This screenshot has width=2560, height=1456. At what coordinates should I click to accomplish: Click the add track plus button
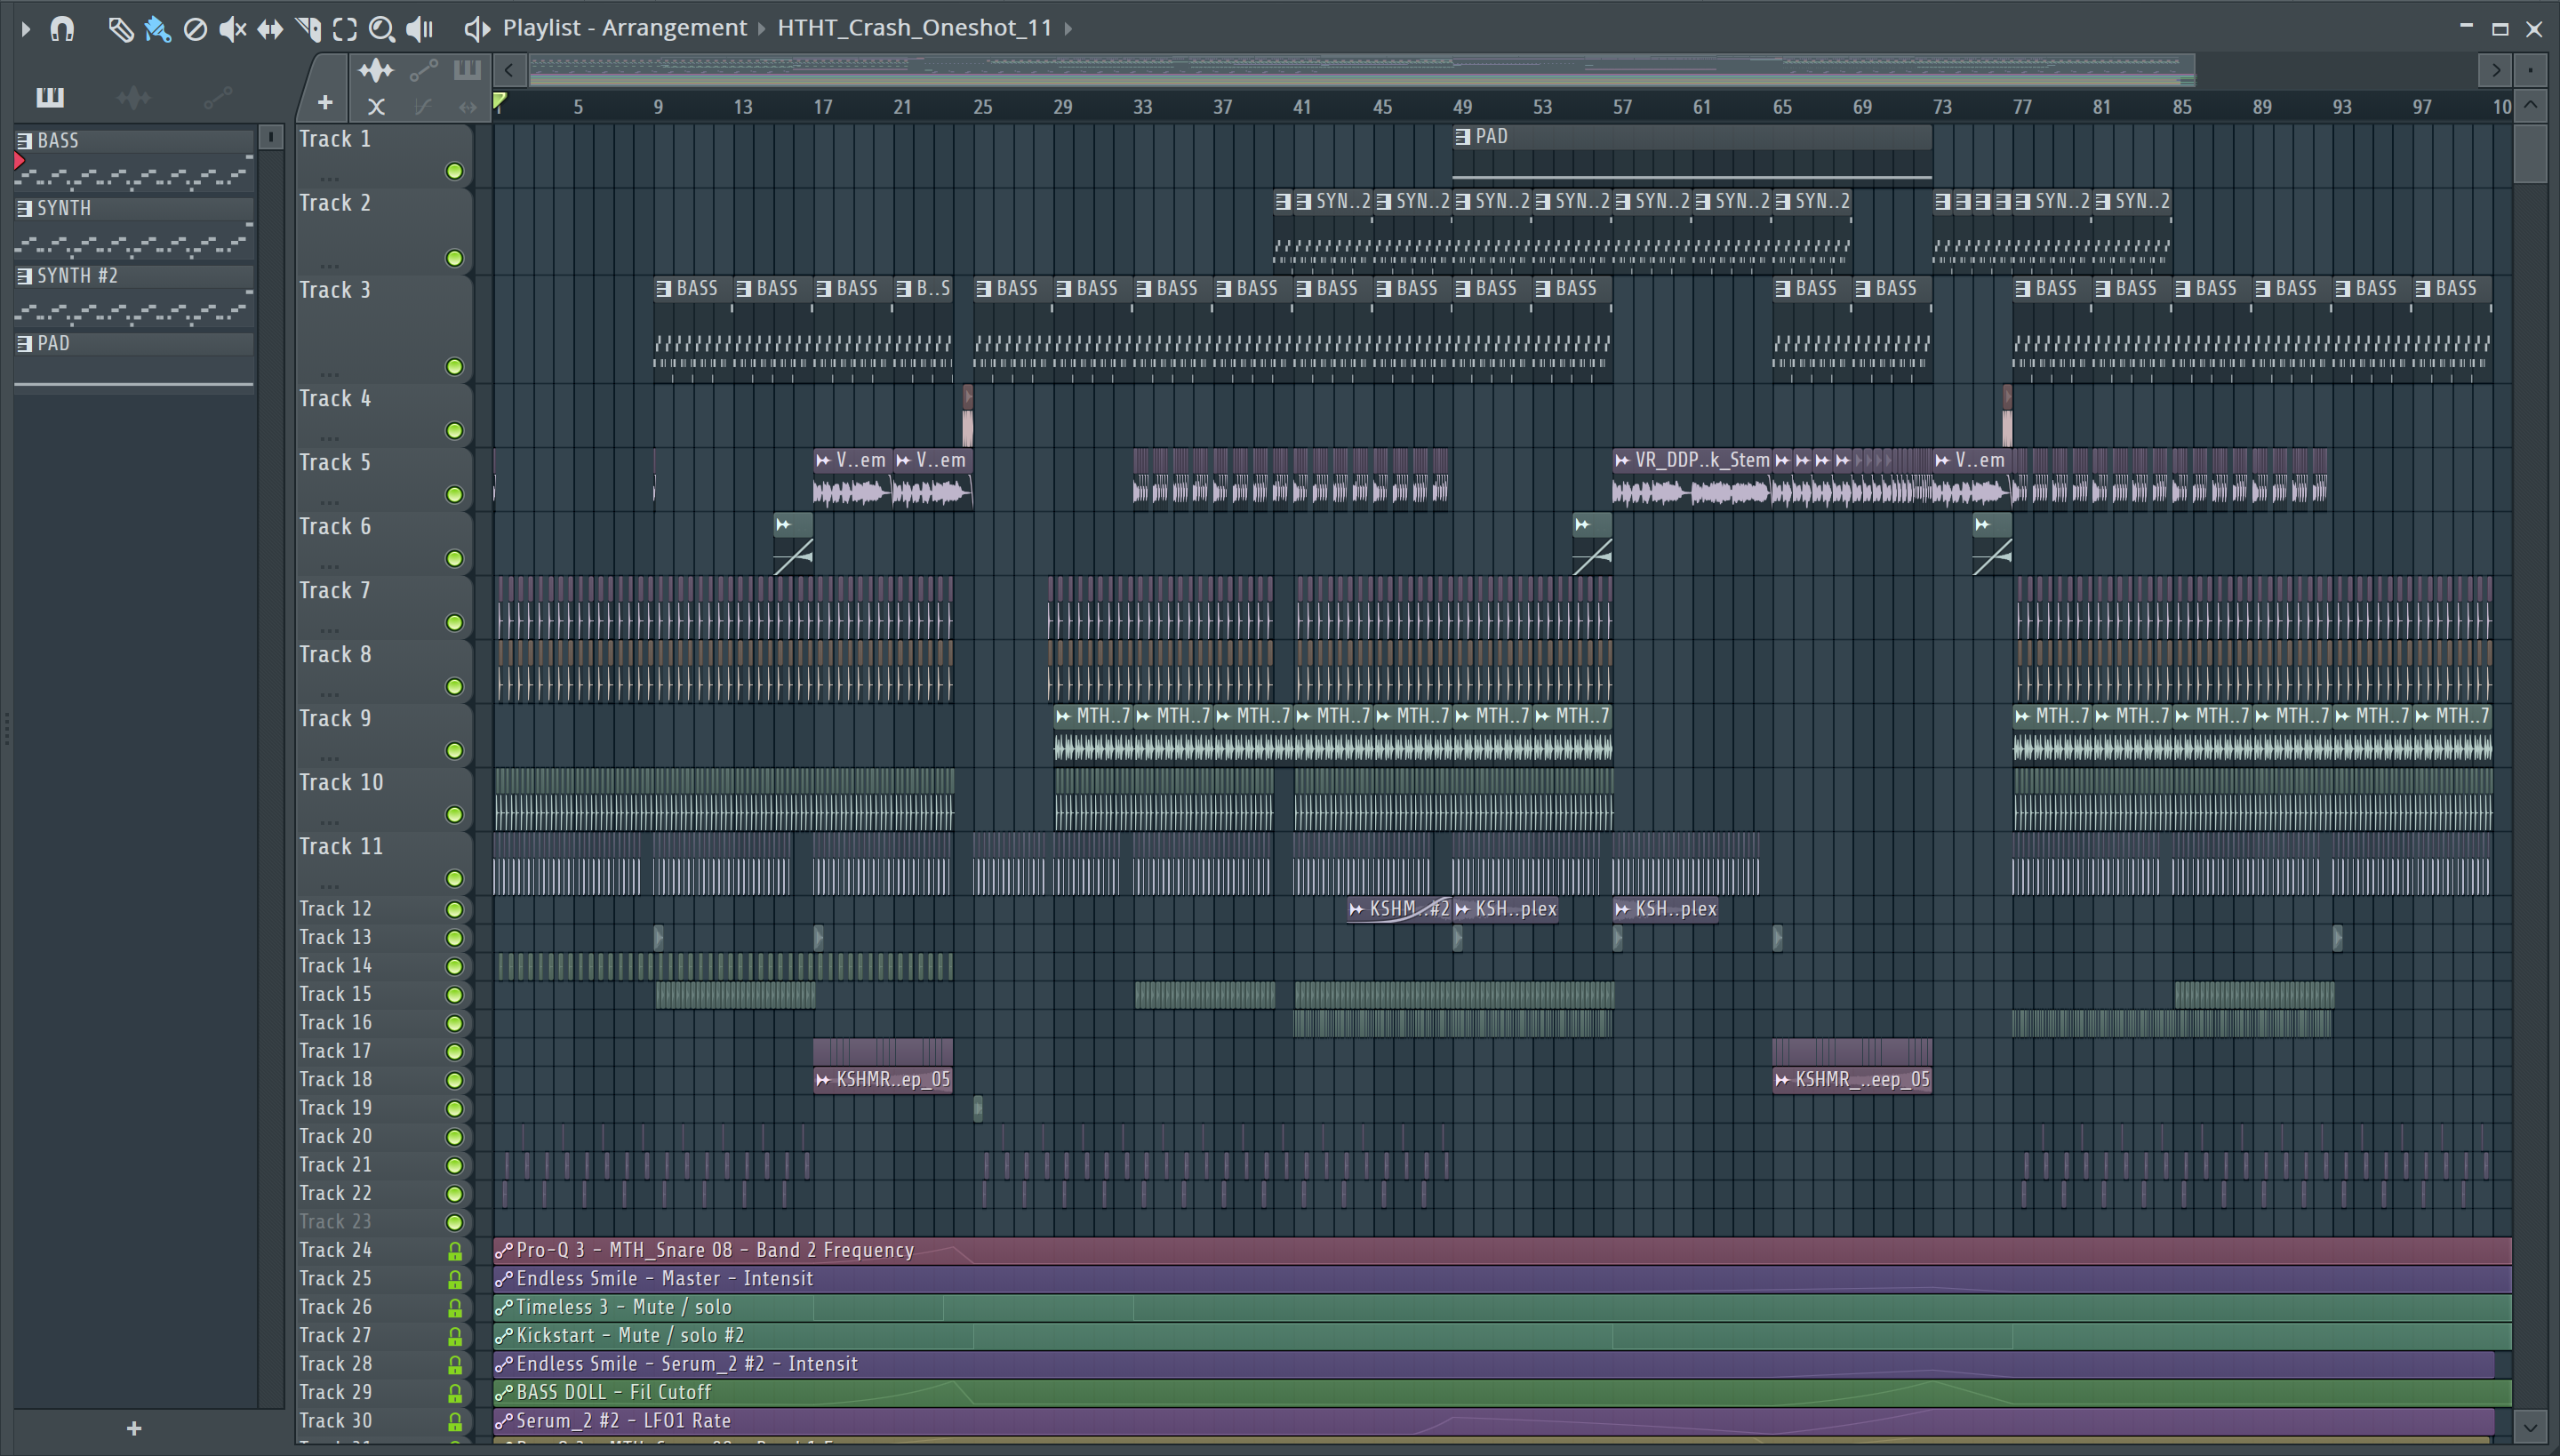[325, 102]
